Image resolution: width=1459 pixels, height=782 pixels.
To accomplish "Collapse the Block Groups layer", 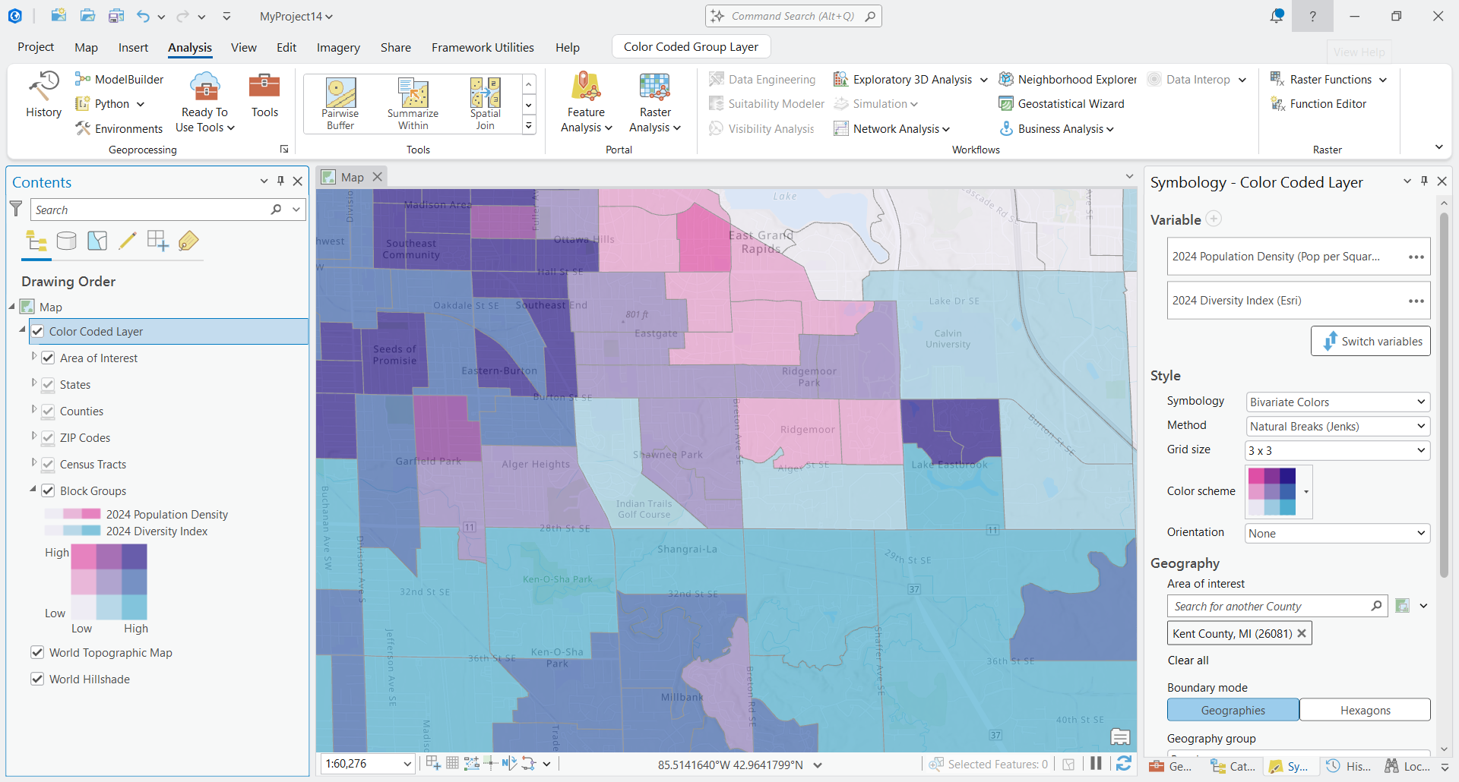I will tap(33, 490).
